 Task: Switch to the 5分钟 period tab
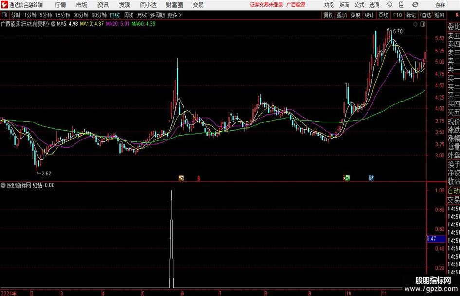point(46,15)
